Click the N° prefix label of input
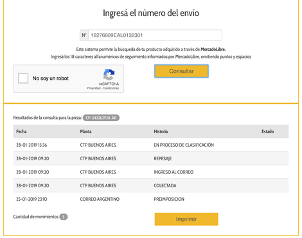302x238 pixels. point(84,35)
